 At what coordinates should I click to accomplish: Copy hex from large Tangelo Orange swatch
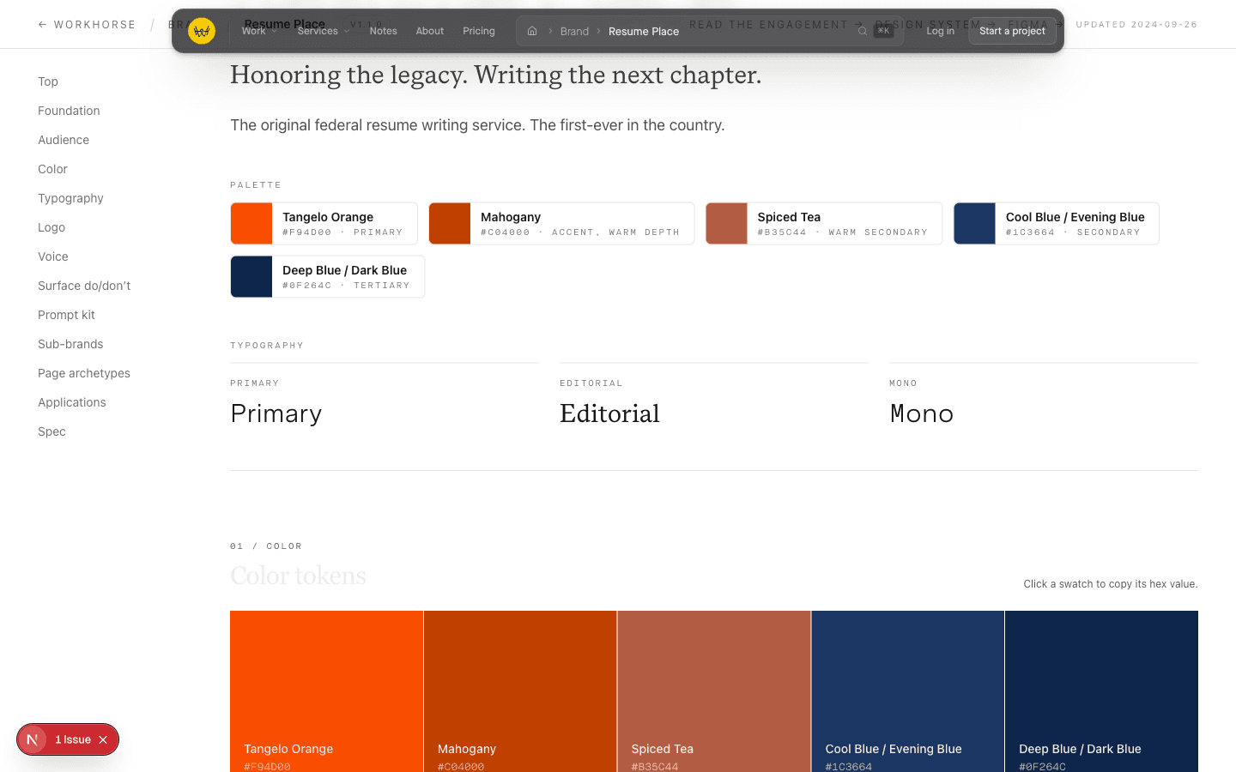[x=326, y=691]
